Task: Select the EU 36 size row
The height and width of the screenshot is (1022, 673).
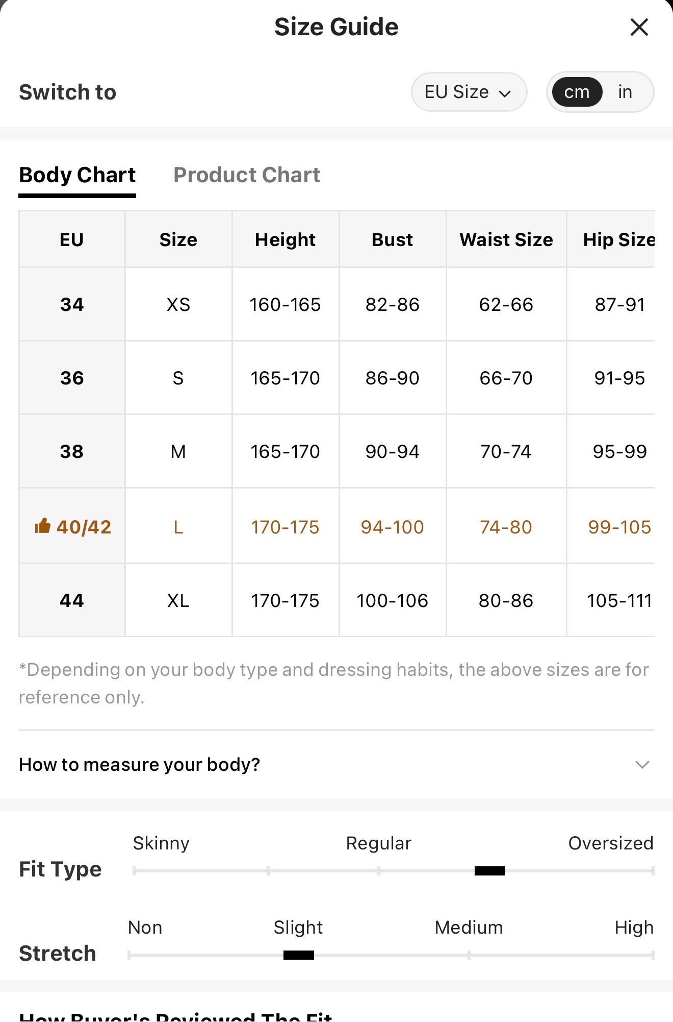Action: (x=336, y=378)
